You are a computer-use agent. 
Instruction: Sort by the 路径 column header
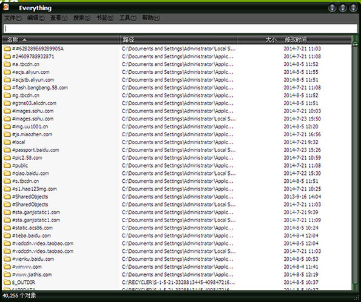pos(178,40)
